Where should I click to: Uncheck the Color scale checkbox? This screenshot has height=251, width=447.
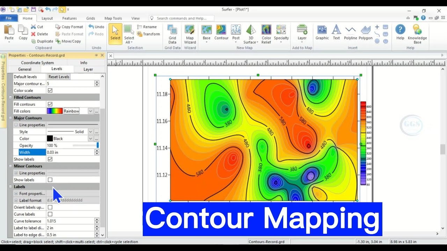pyautogui.click(x=50, y=91)
